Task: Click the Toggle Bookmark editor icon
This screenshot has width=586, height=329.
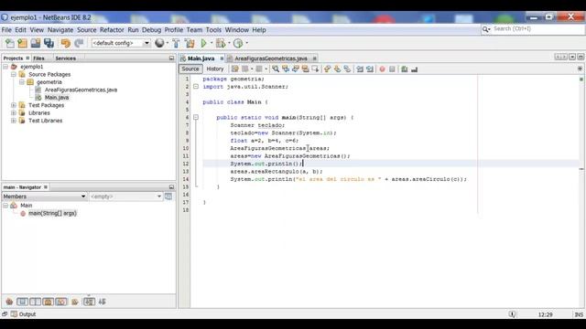Action: 347,69
